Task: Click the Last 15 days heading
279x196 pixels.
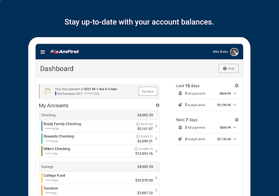Action: pyautogui.click(x=187, y=85)
